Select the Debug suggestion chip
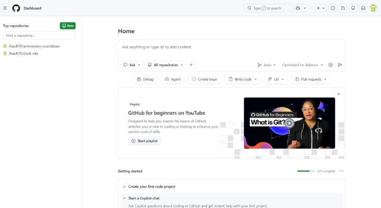Image resolution: width=381 pixels, height=208 pixels. pos(145,79)
